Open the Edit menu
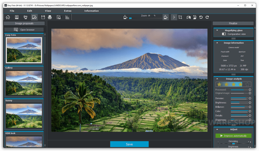 [x=30, y=11]
